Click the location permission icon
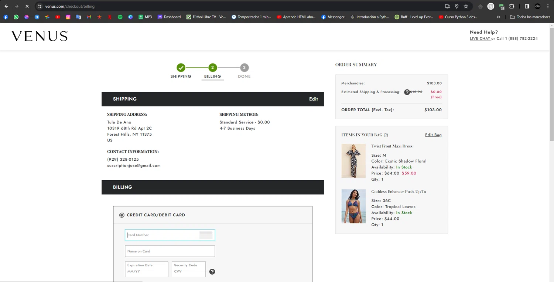Viewport: 554px width, 282px height. click(x=456, y=6)
